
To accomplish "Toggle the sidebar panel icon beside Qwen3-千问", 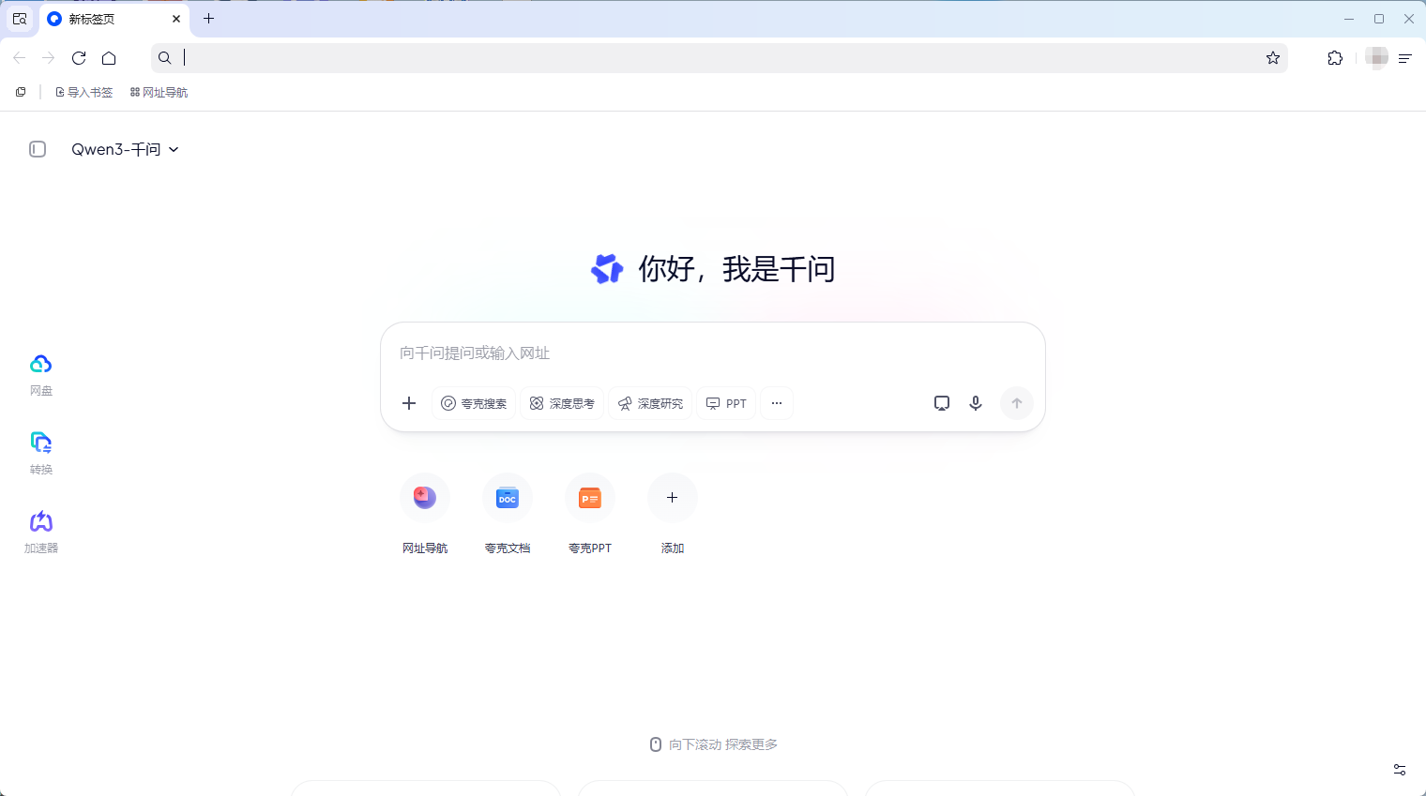I will (38, 149).
